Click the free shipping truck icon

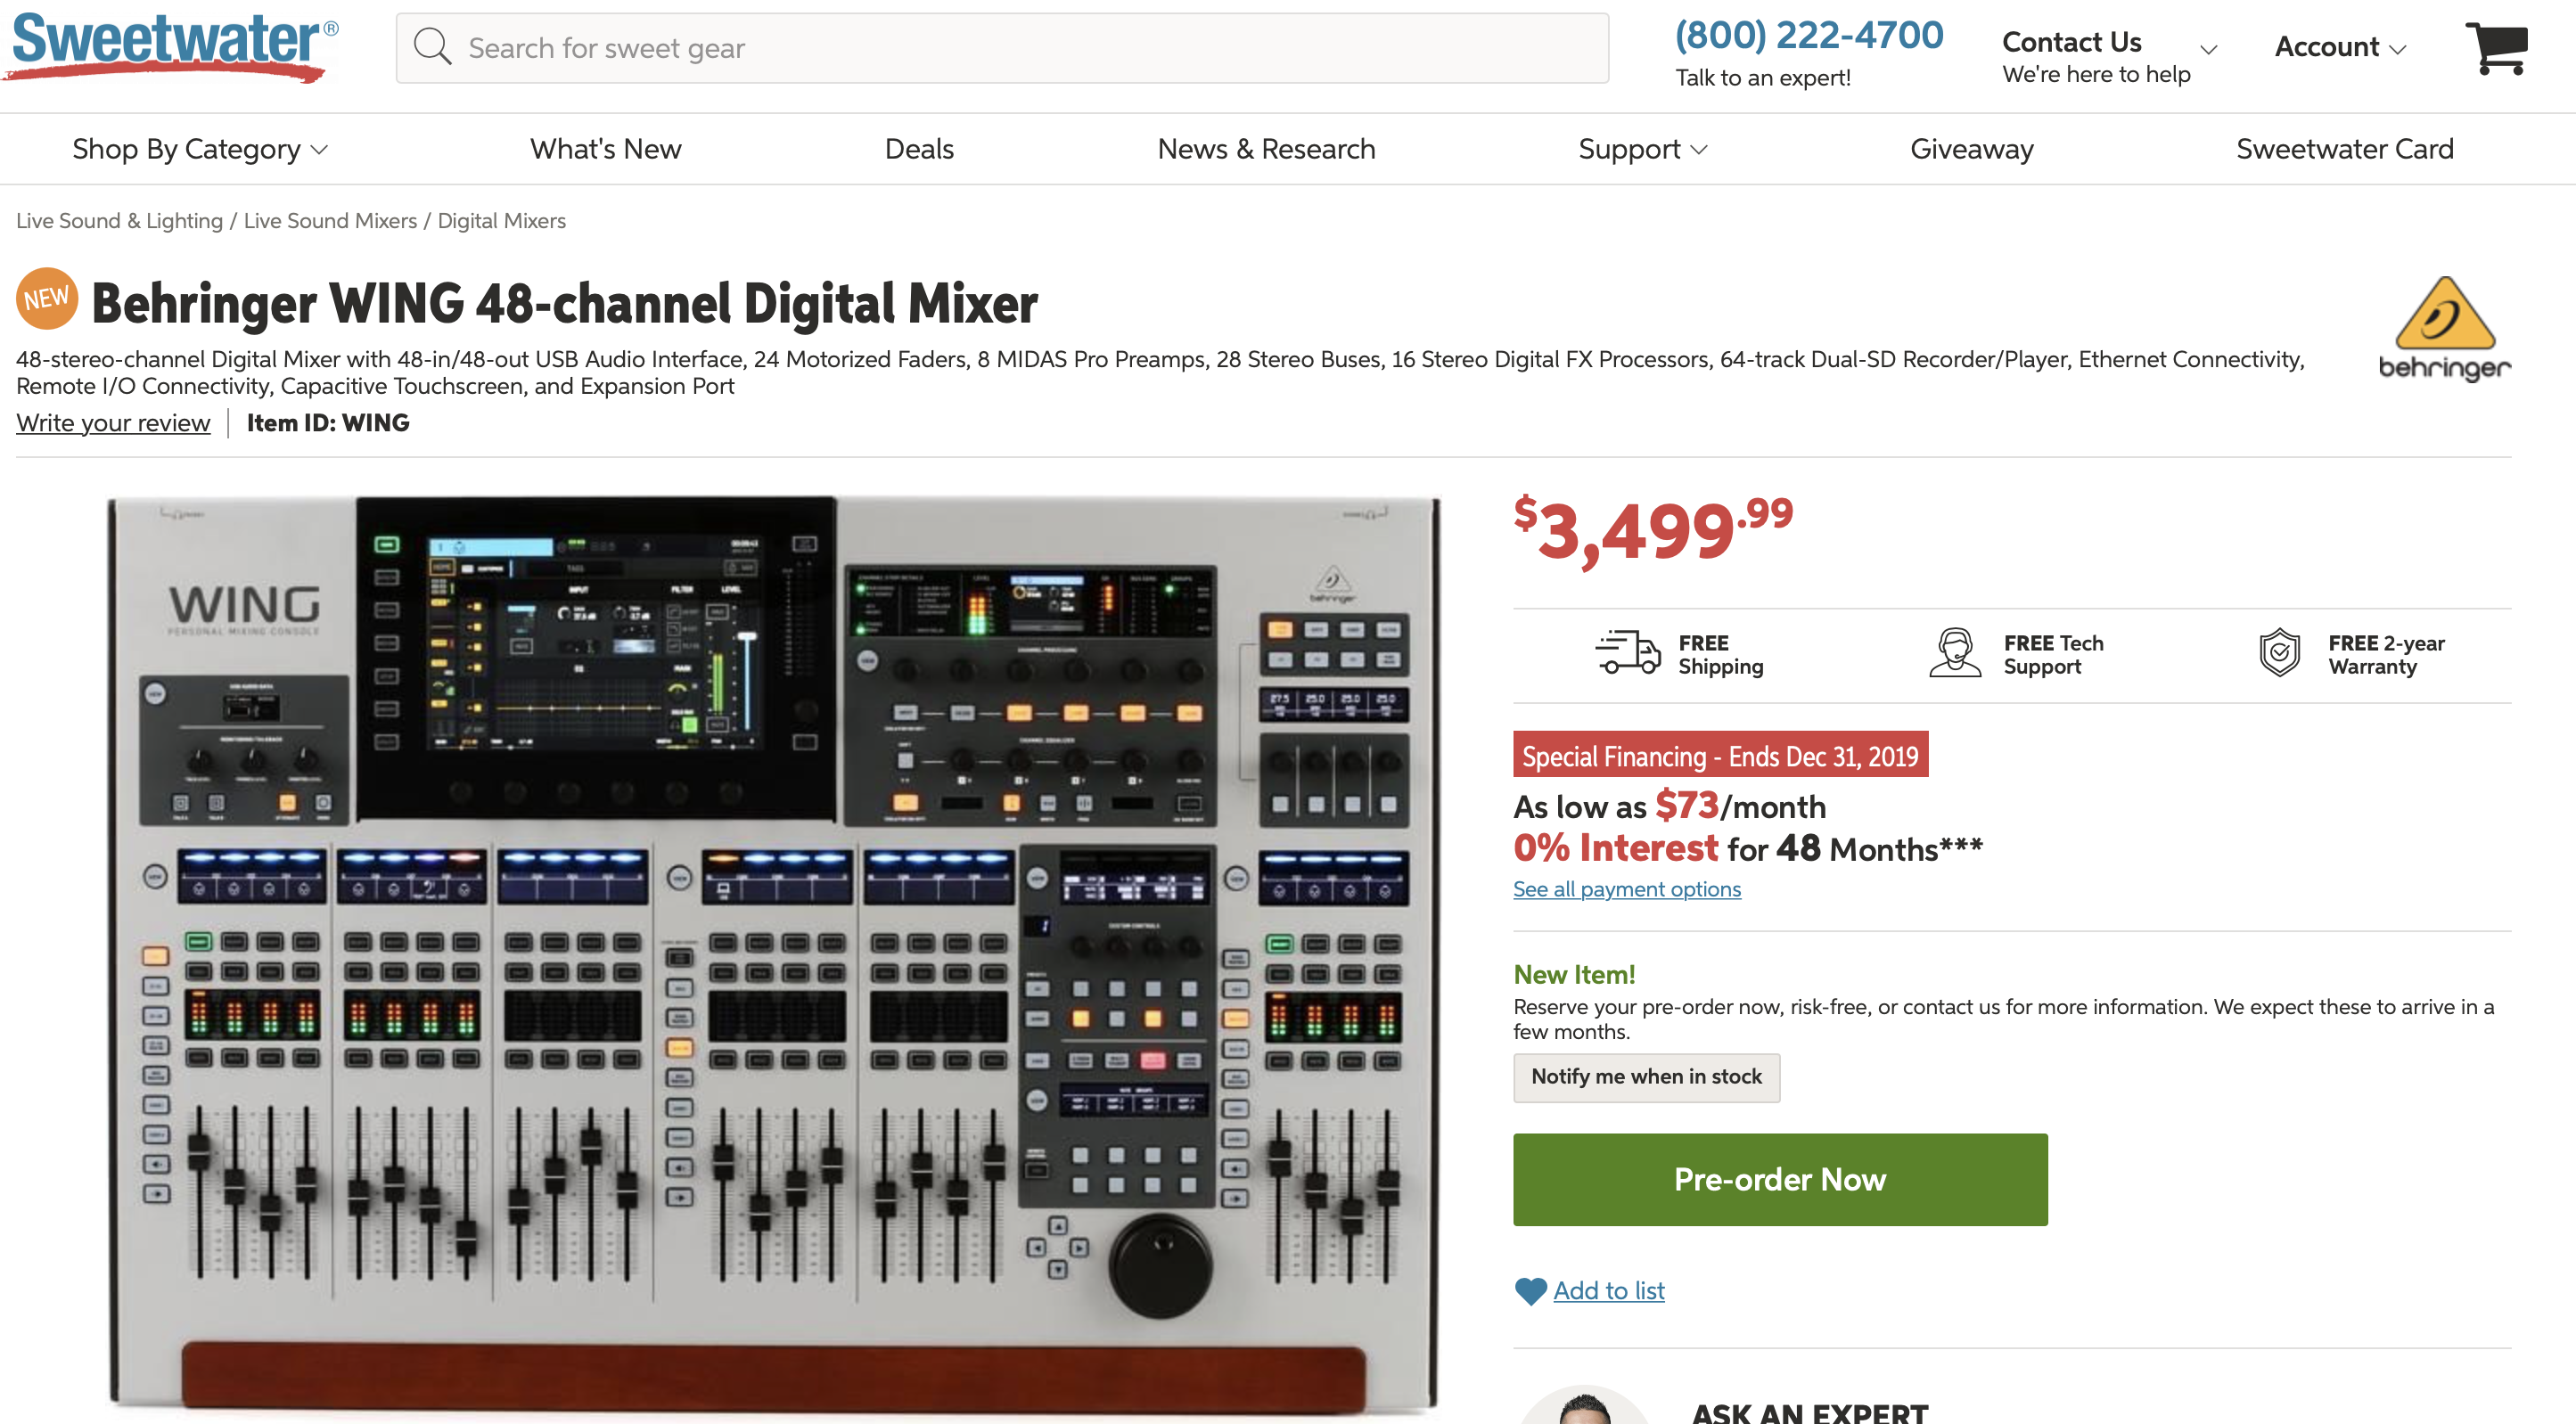[1626, 653]
